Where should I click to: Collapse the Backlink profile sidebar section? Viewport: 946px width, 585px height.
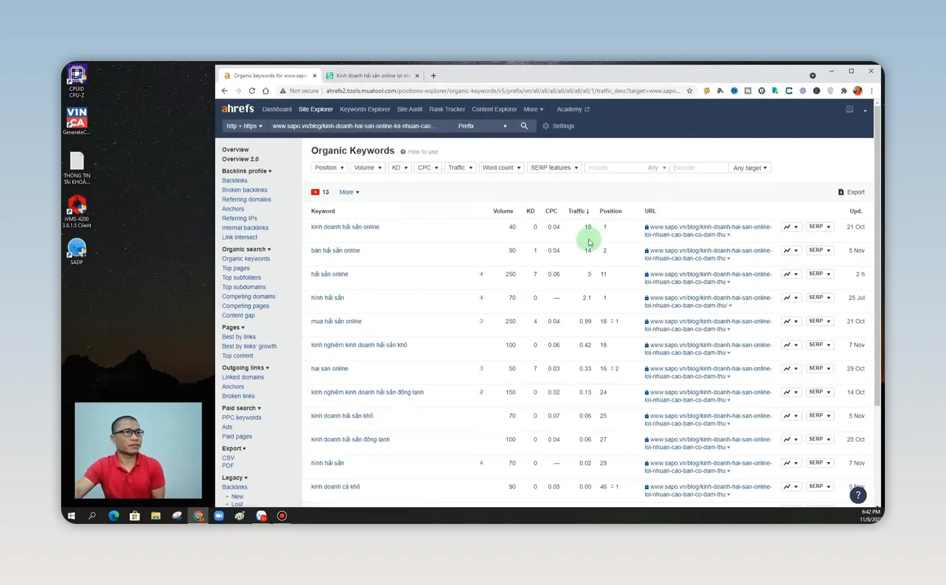point(246,171)
